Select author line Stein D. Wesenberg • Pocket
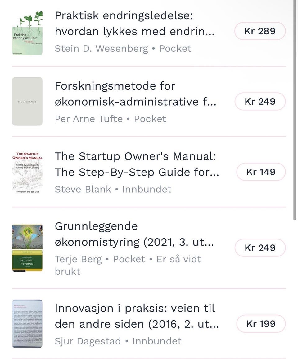298x359 pixels. (123, 49)
